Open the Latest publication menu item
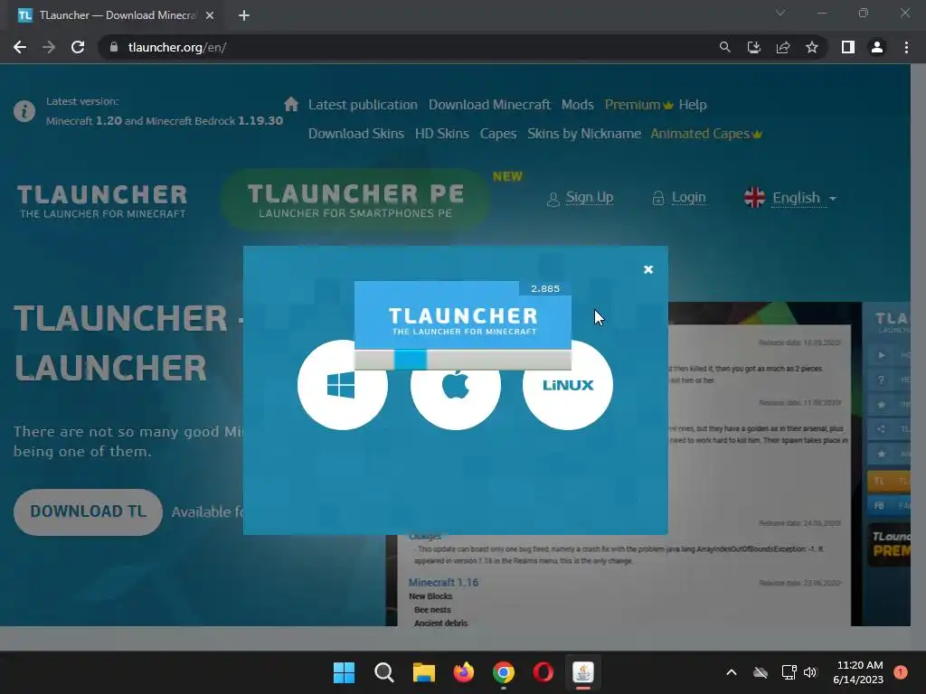This screenshot has width=926, height=694. pyautogui.click(x=363, y=105)
